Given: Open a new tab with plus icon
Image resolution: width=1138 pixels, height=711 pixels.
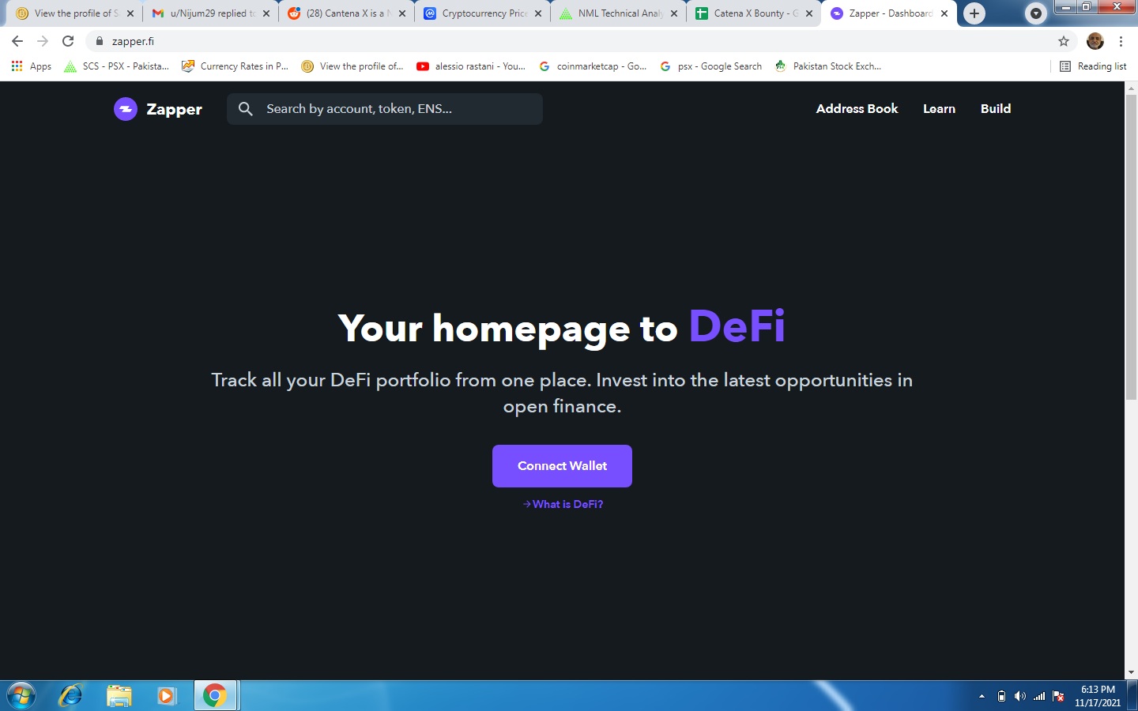Looking at the screenshot, I should 974,13.
